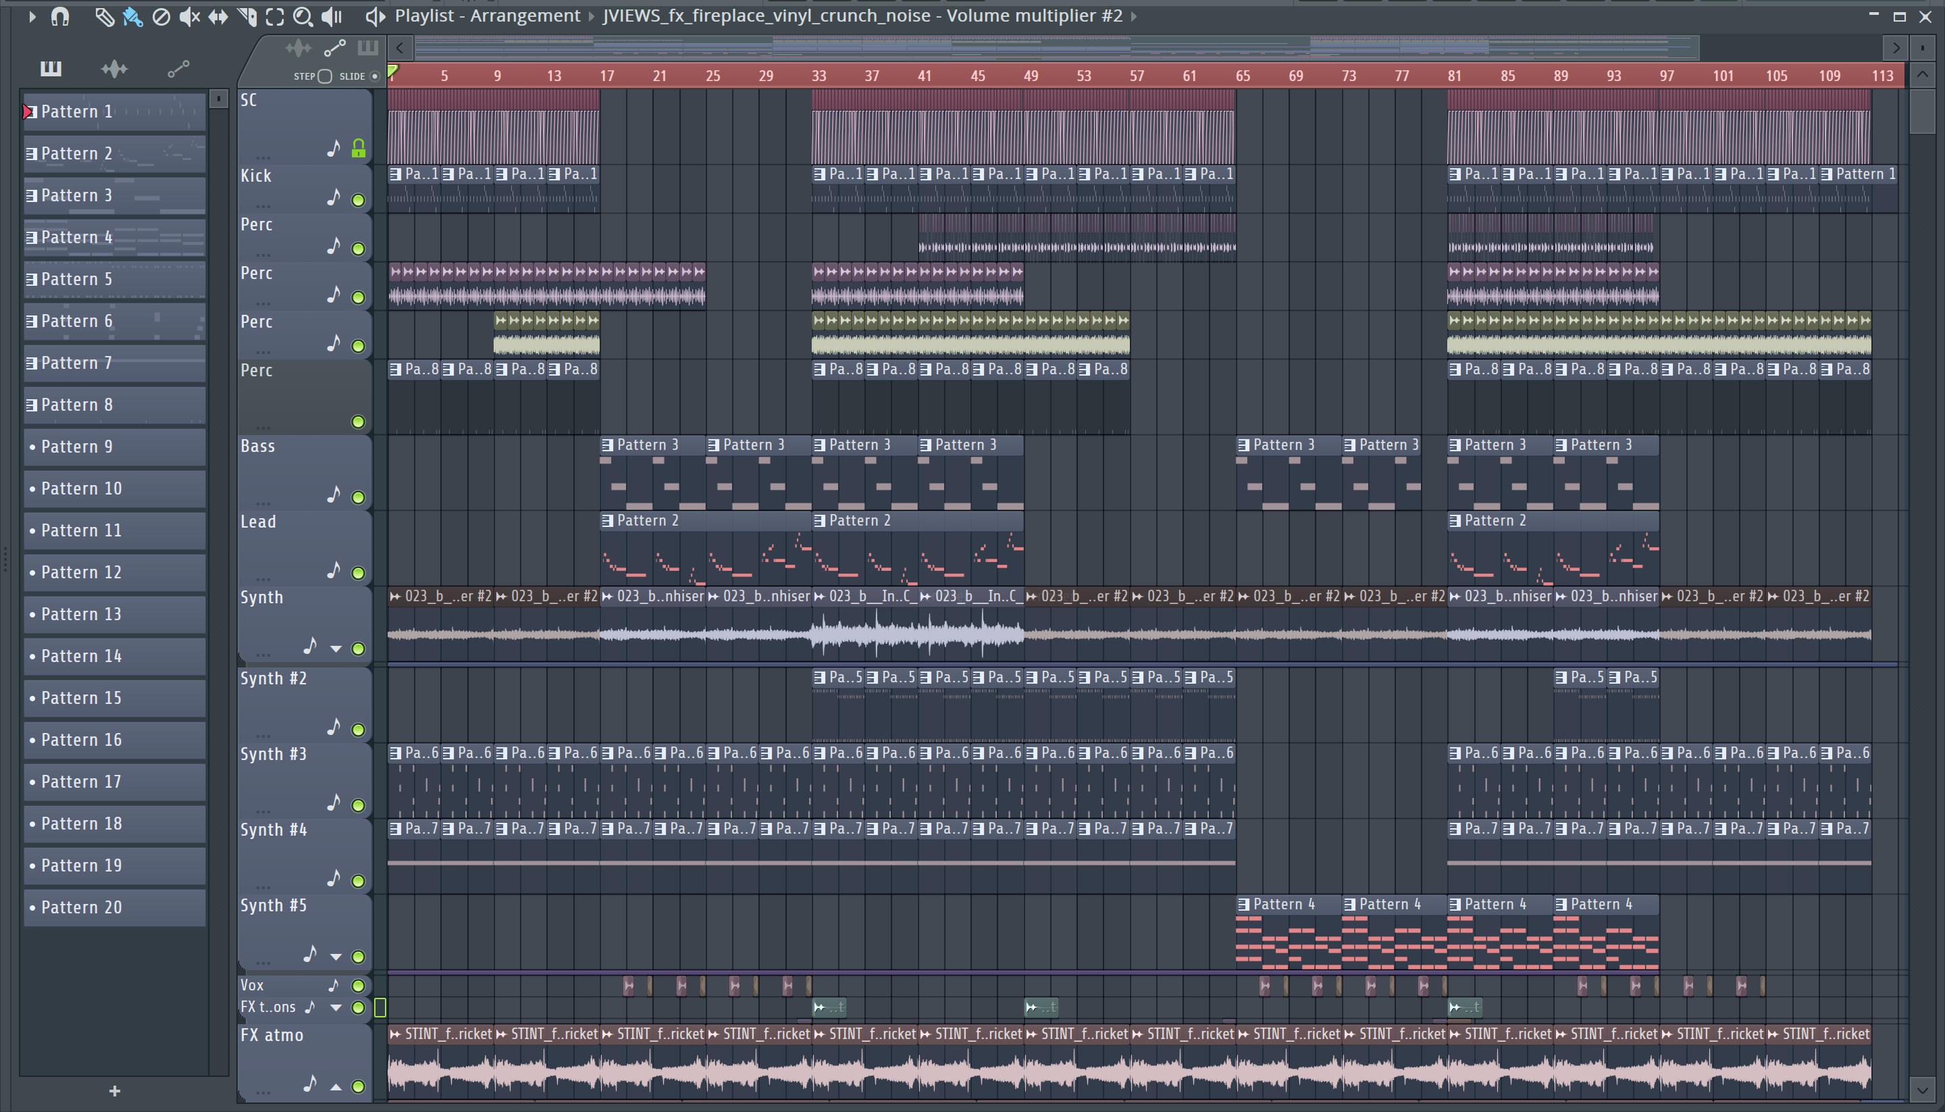Select Pattern 12 in the picker
The height and width of the screenshot is (1112, 1945).
pos(115,572)
